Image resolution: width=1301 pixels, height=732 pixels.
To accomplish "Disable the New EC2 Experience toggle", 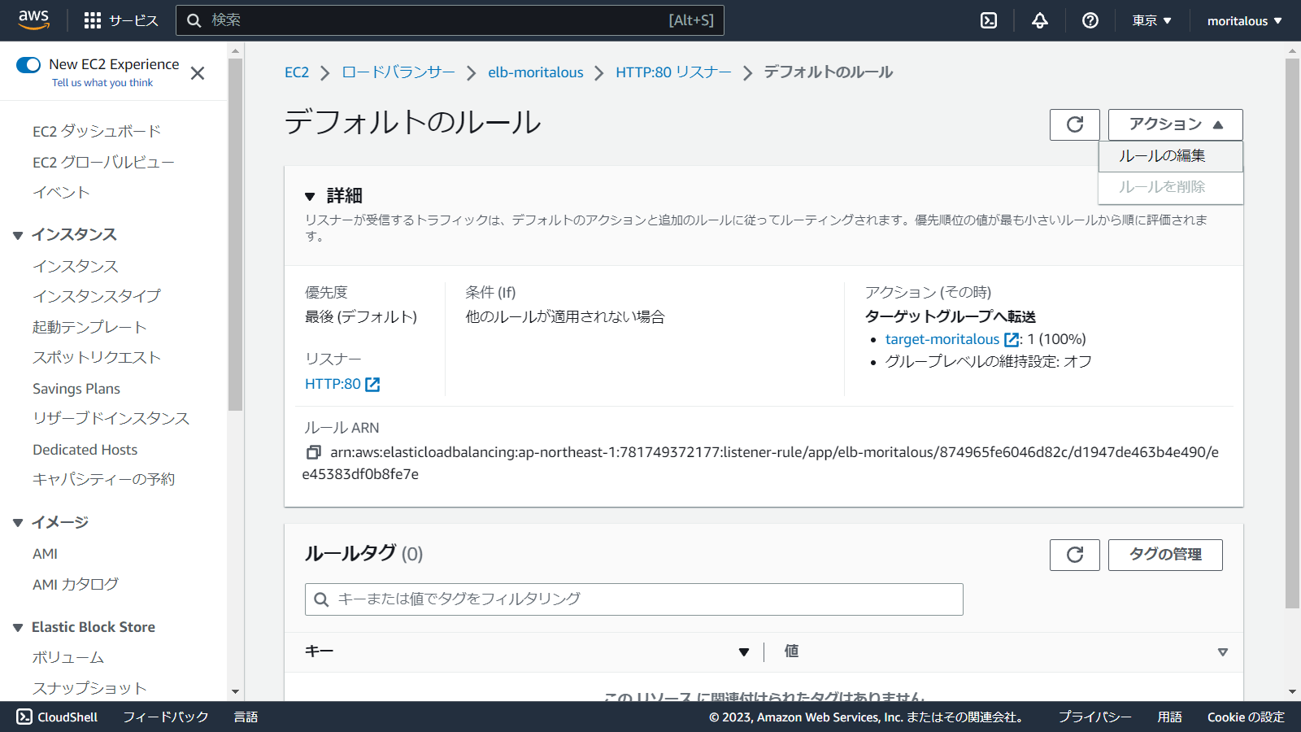I will 28,63.
